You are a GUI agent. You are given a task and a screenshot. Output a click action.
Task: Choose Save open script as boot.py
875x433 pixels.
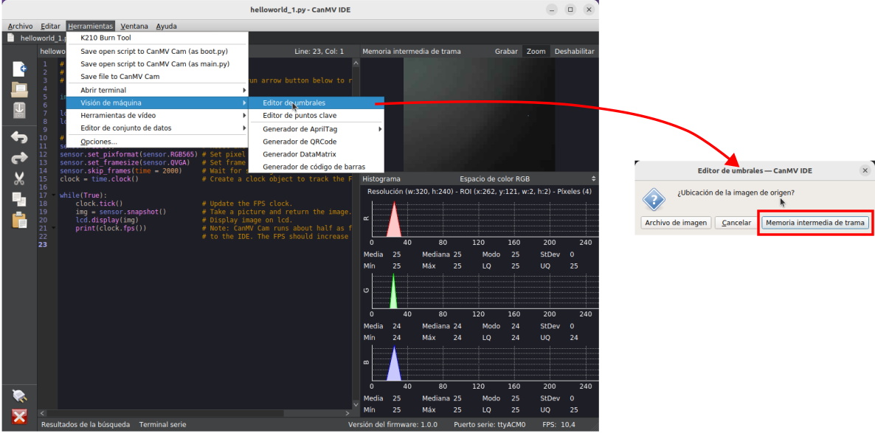click(157, 51)
